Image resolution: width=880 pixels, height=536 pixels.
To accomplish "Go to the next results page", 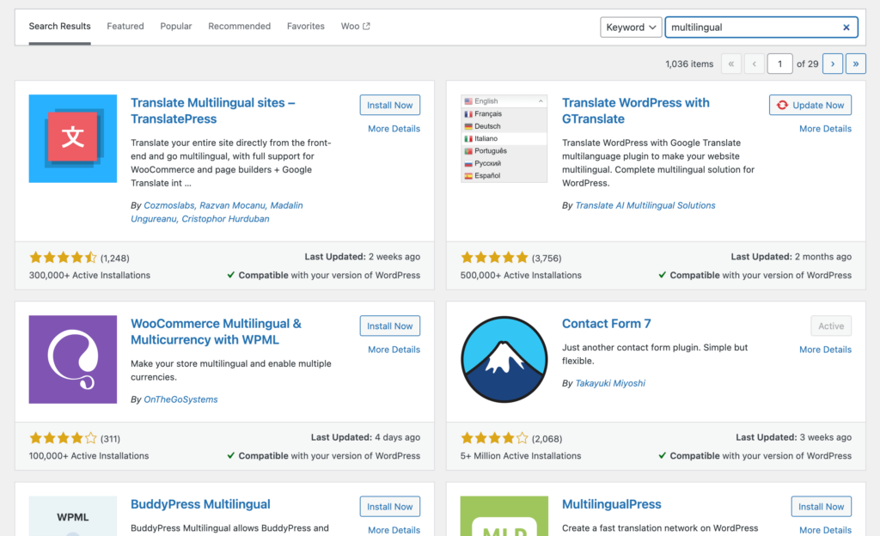I will tap(833, 64).
